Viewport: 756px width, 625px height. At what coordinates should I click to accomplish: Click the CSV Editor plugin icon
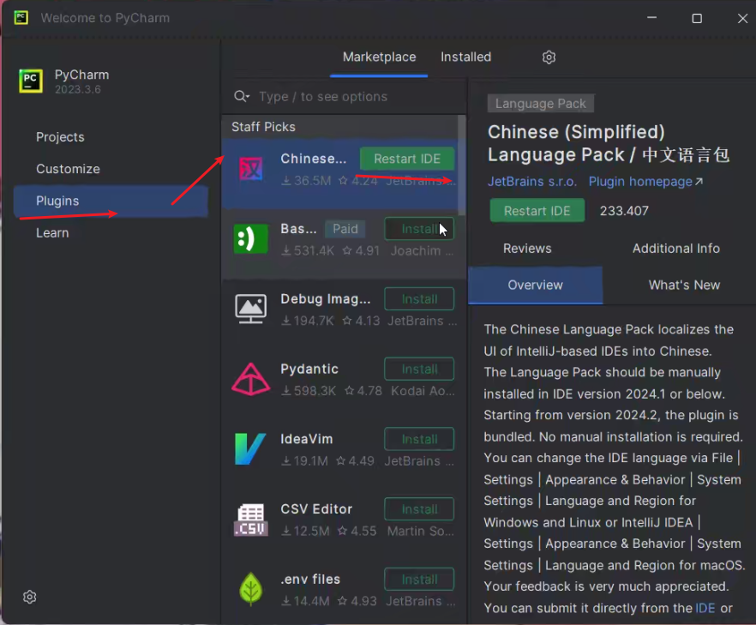250,520
